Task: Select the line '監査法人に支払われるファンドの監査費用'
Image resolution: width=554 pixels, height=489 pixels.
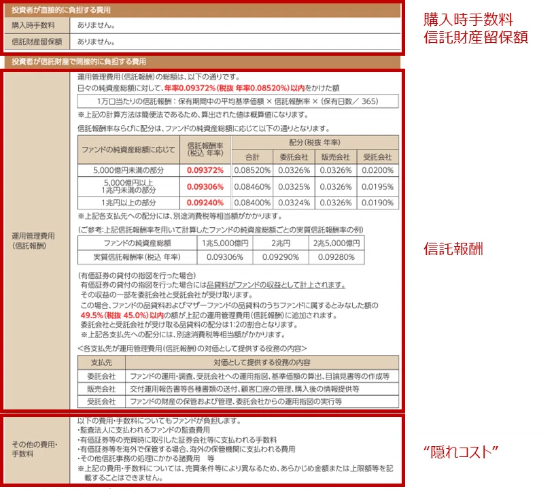Action: [143, 430]
